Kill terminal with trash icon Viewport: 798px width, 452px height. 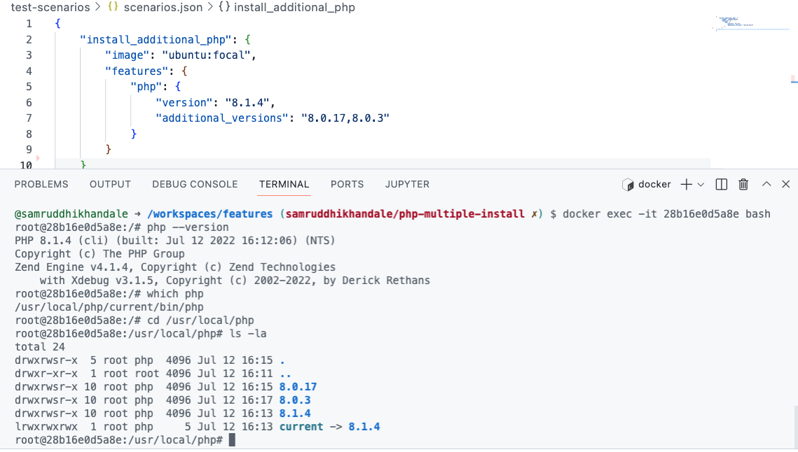click(743, 185)
